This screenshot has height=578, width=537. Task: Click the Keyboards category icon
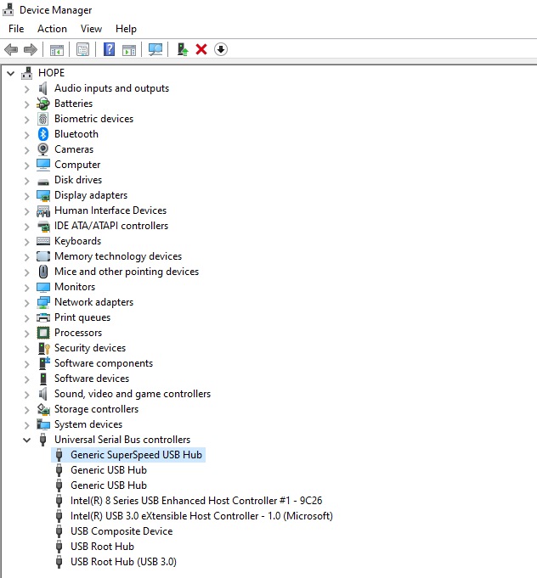point(43,241)
